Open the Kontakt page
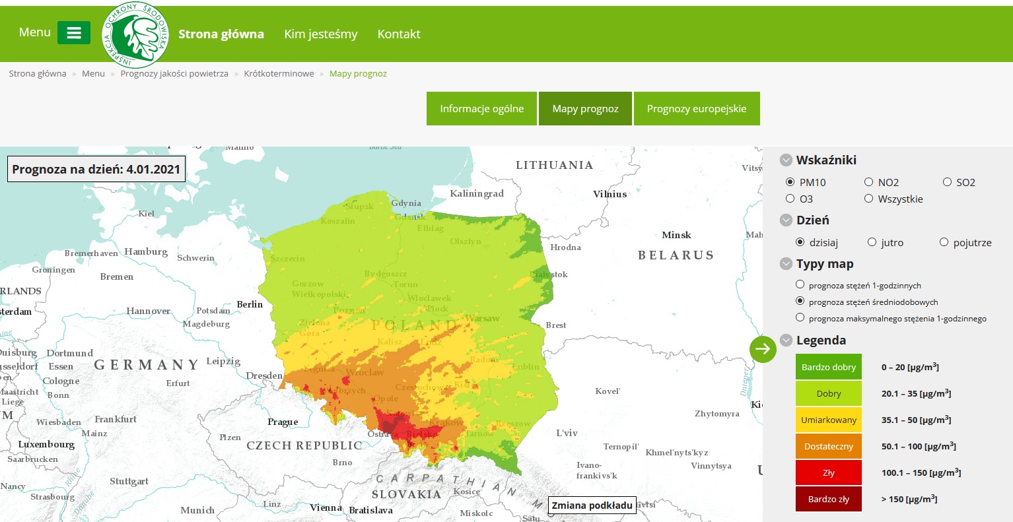The height and width of the screenshot is (522, 1013). (x=399, y=34)
